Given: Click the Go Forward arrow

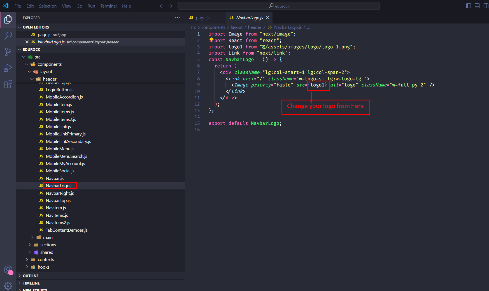Looking at the screenshot, I should coord(170,6).
